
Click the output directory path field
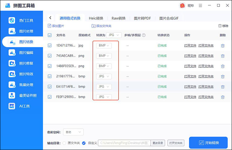[124, 143]
